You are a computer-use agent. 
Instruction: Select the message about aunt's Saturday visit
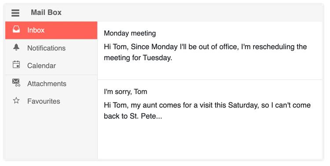[x=210, y=109]
